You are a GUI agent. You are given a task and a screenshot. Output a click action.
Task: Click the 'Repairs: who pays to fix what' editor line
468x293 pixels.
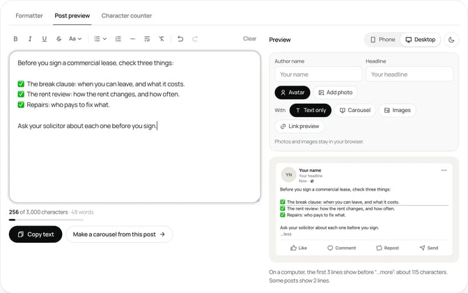point(64,104)
